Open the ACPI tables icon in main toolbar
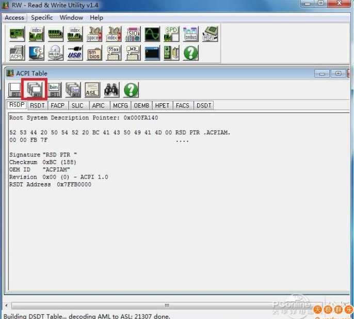The width and height of the screenshot is (354, 319). [x=17, y=53]
